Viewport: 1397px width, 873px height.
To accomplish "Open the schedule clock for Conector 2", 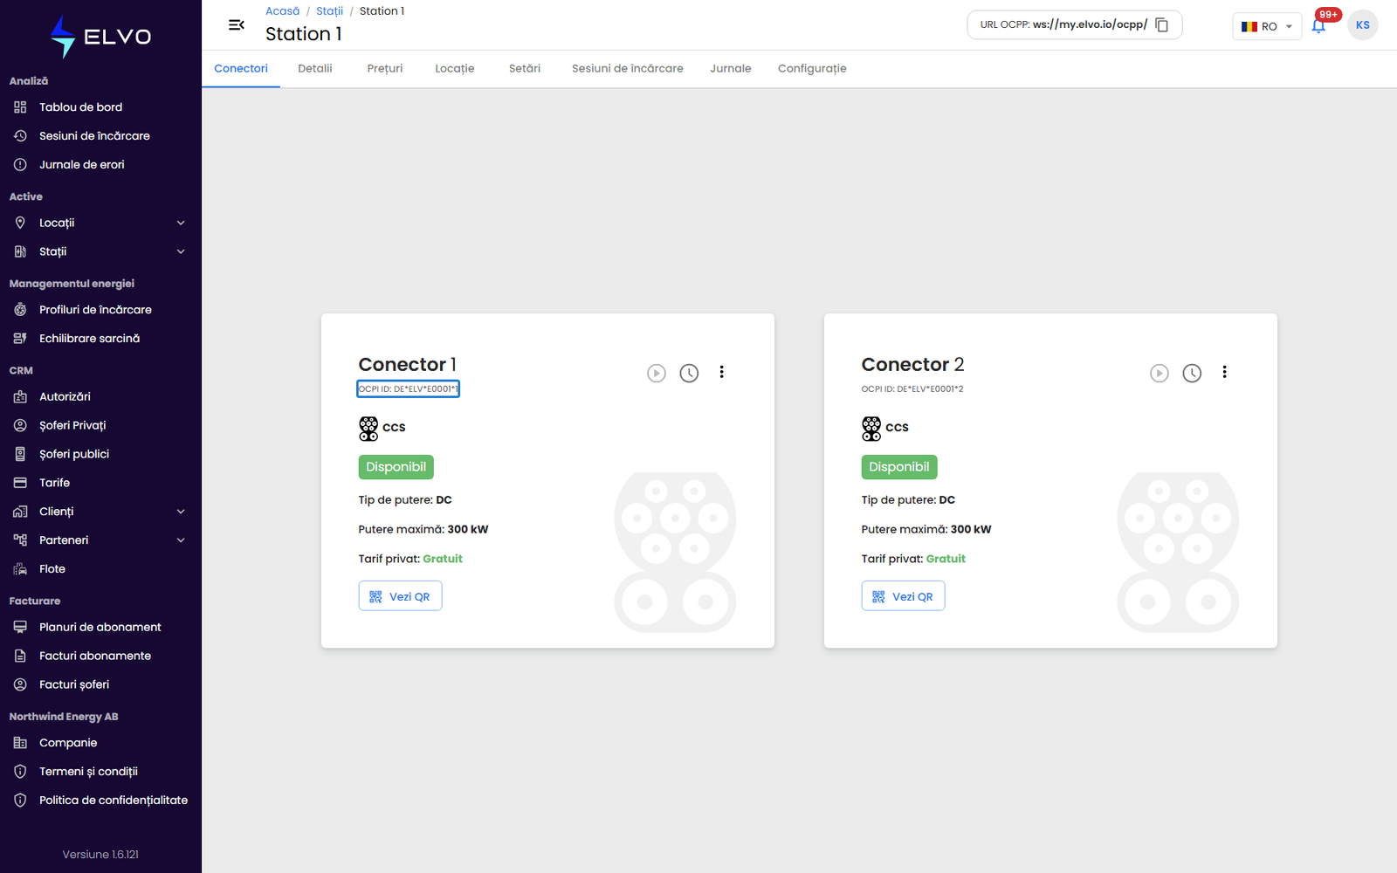I will click(x=1192, y=374).
